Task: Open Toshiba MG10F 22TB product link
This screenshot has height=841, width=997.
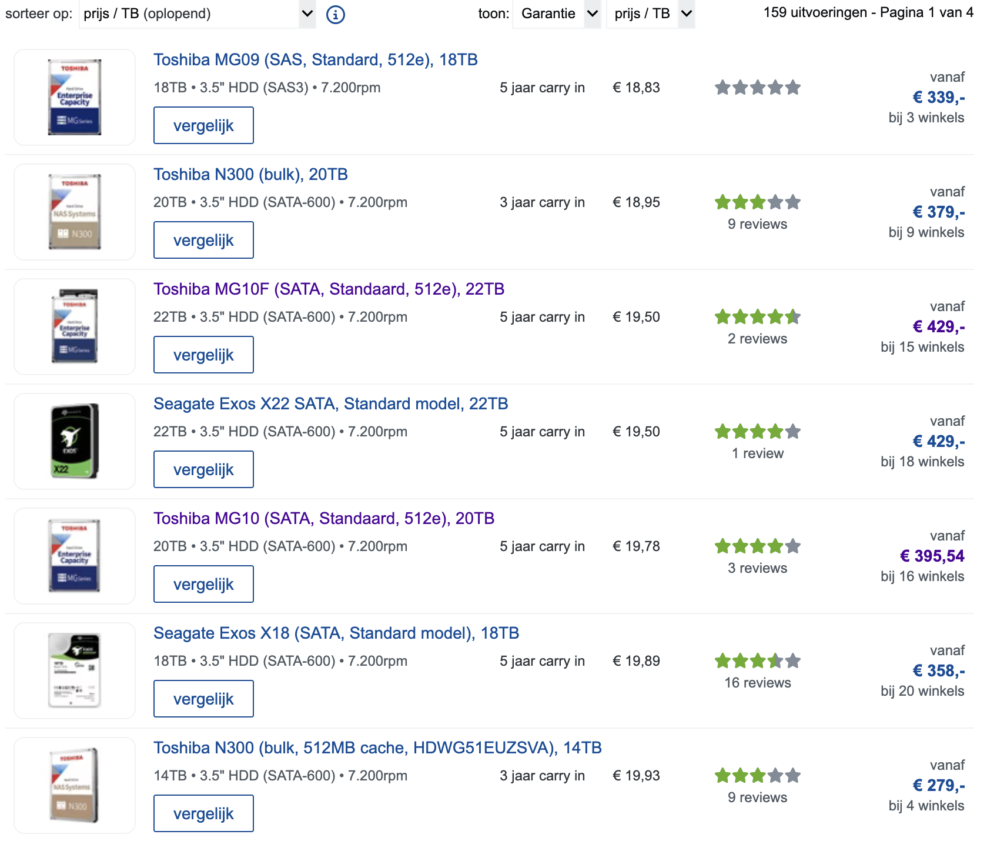Action: click(329, 289)
